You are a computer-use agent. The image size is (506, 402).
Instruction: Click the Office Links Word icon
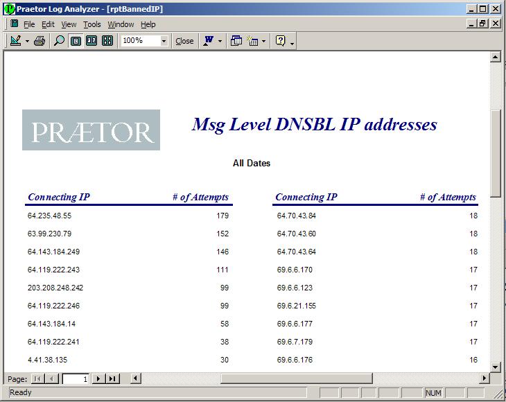(209, 41)
